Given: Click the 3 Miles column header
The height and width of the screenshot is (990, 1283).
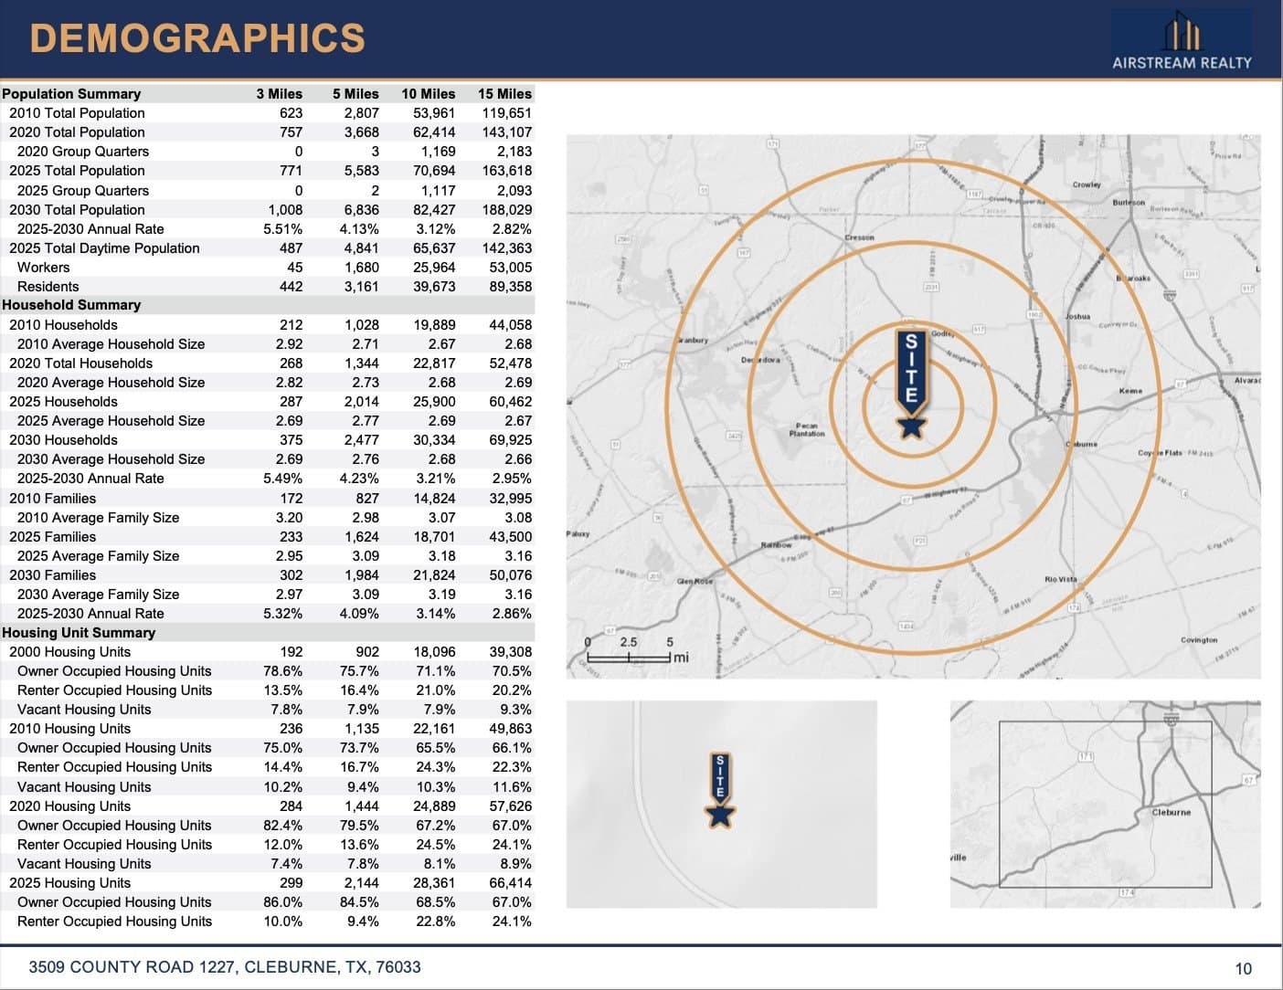Looking at the screenshot, I should [x=279, y=93].
